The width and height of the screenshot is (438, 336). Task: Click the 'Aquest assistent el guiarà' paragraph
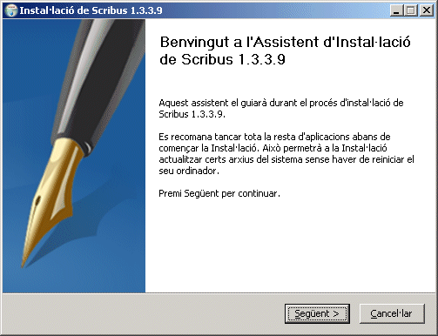tap(281, 108)
